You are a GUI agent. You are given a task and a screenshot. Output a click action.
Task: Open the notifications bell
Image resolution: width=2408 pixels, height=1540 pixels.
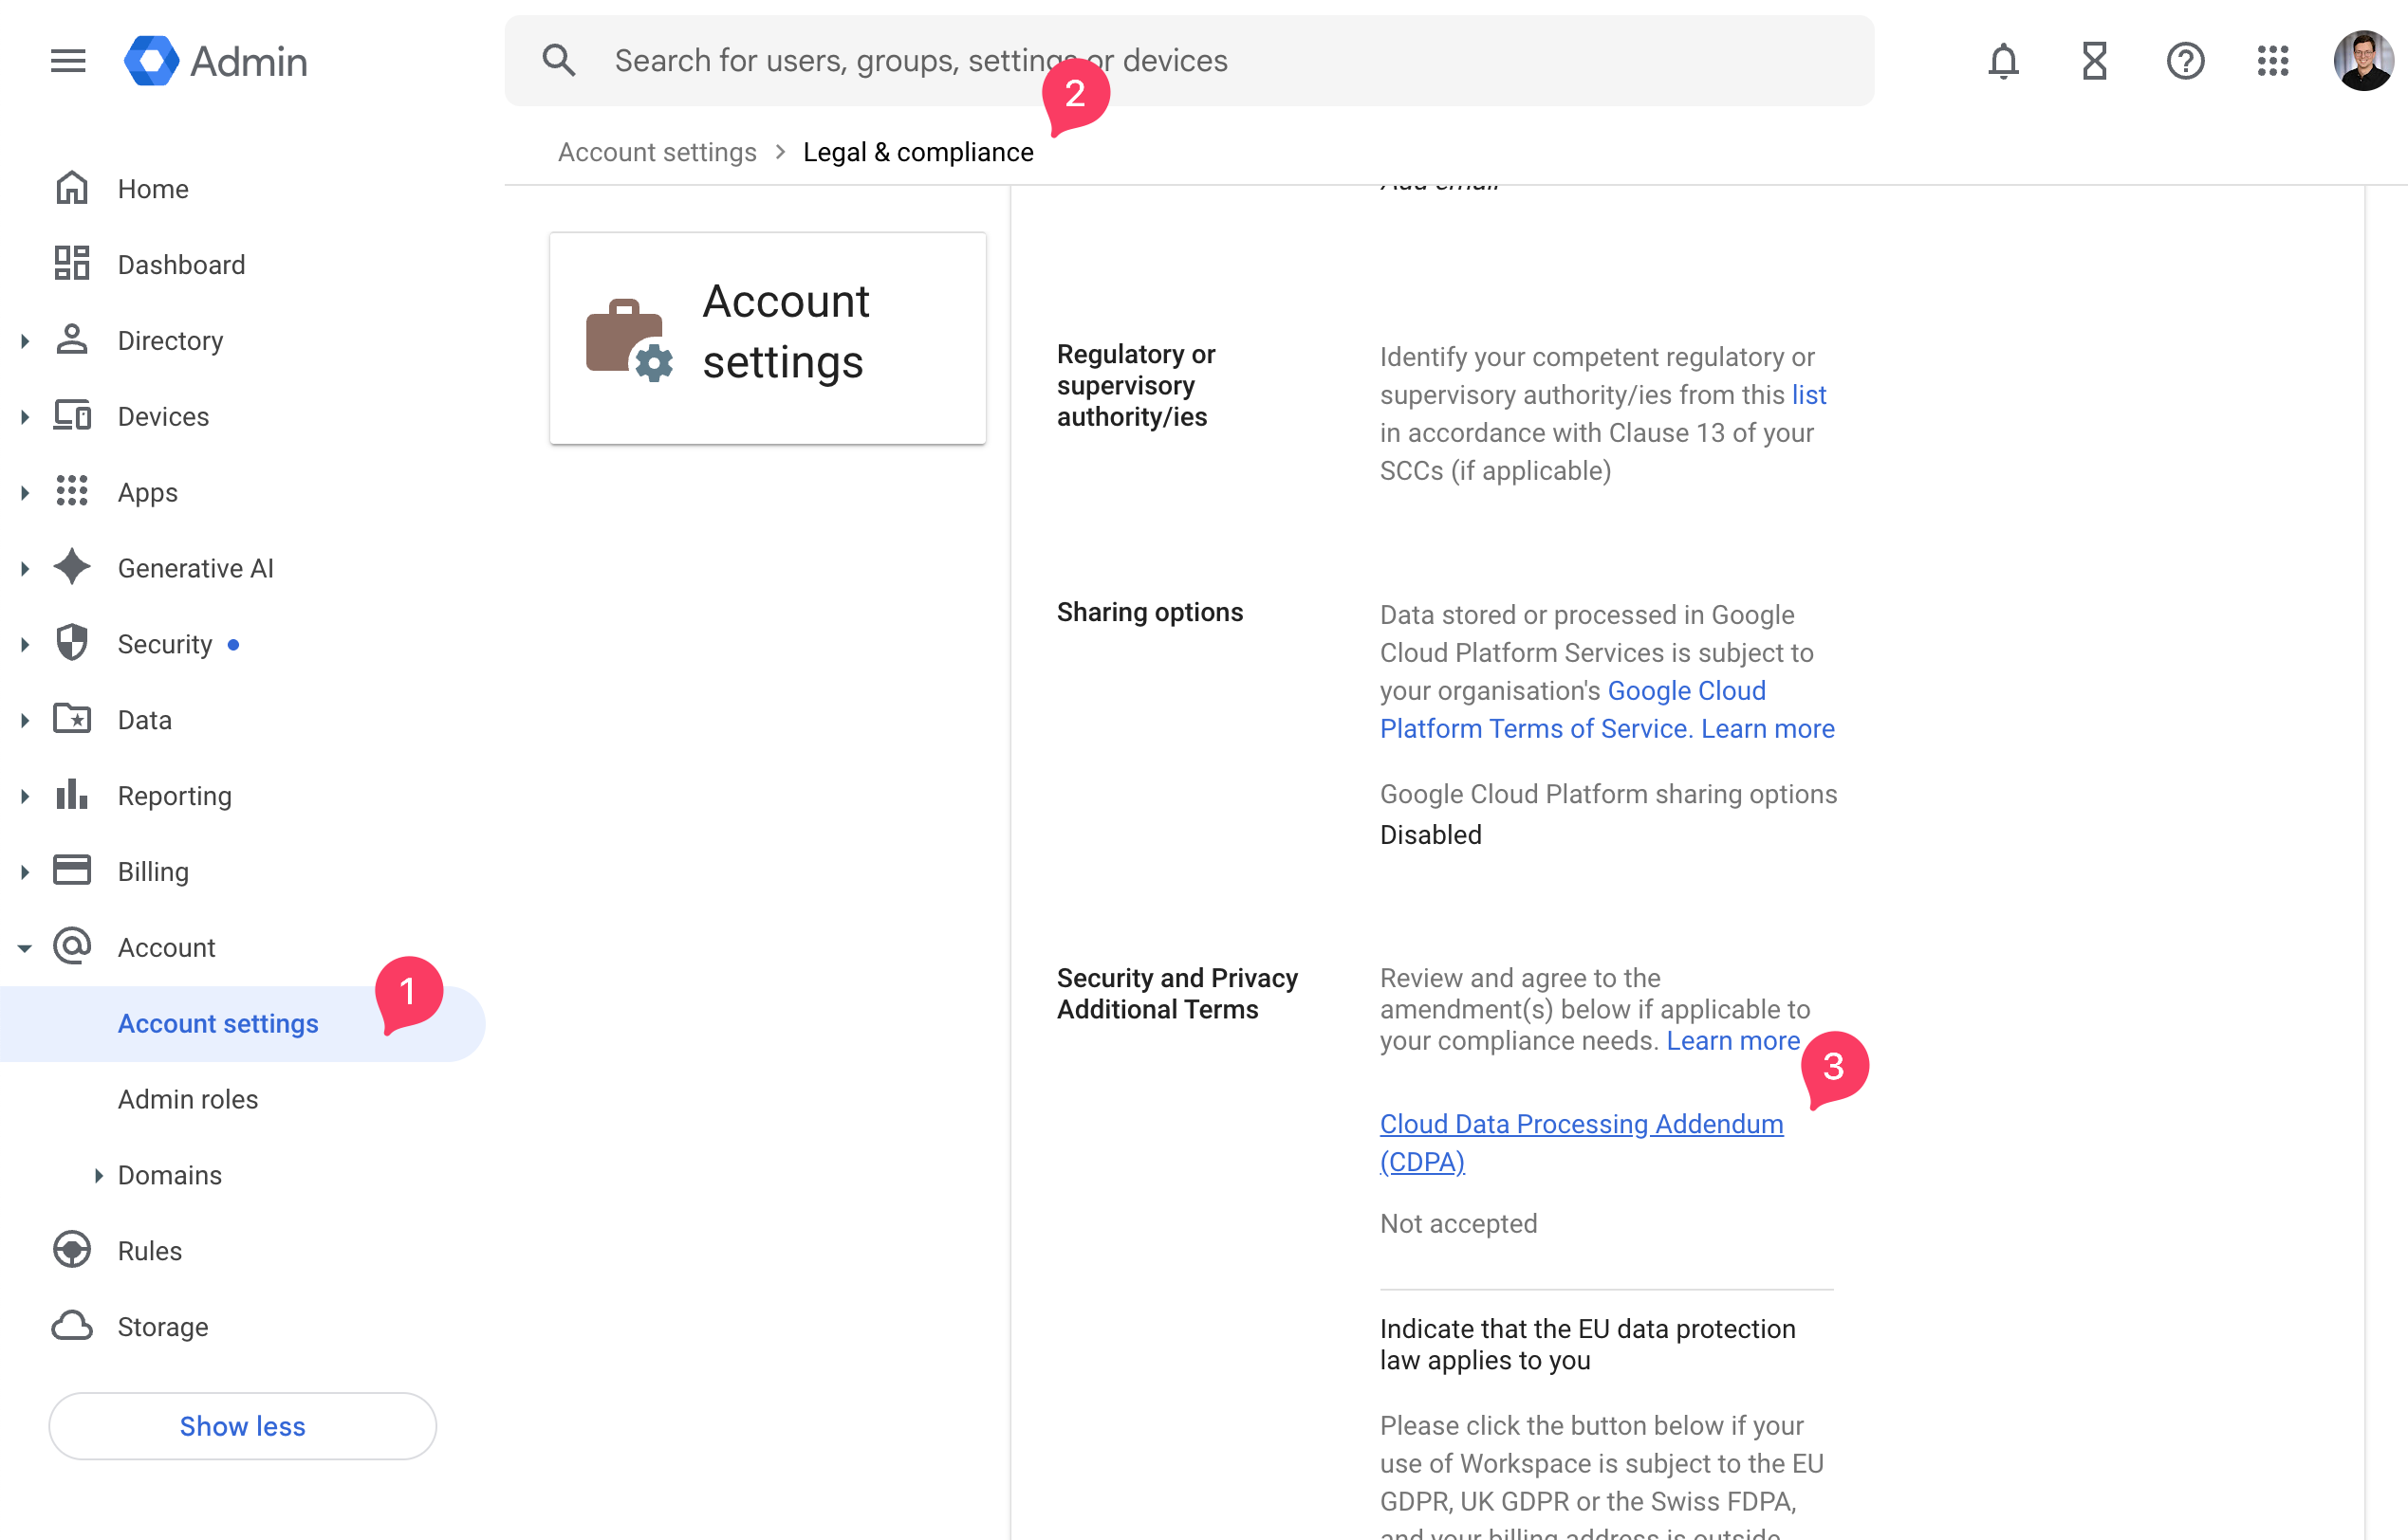coord(2003,61)
